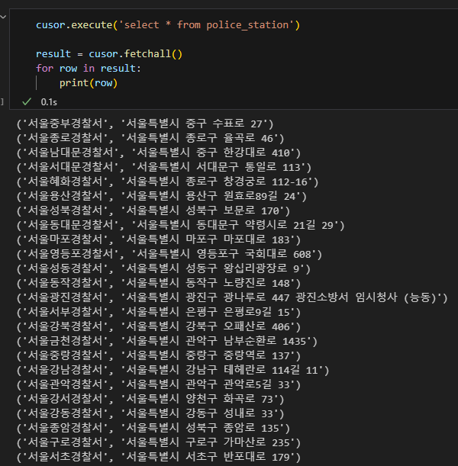Click output row '서울종암경찰서'

(153, 429)
